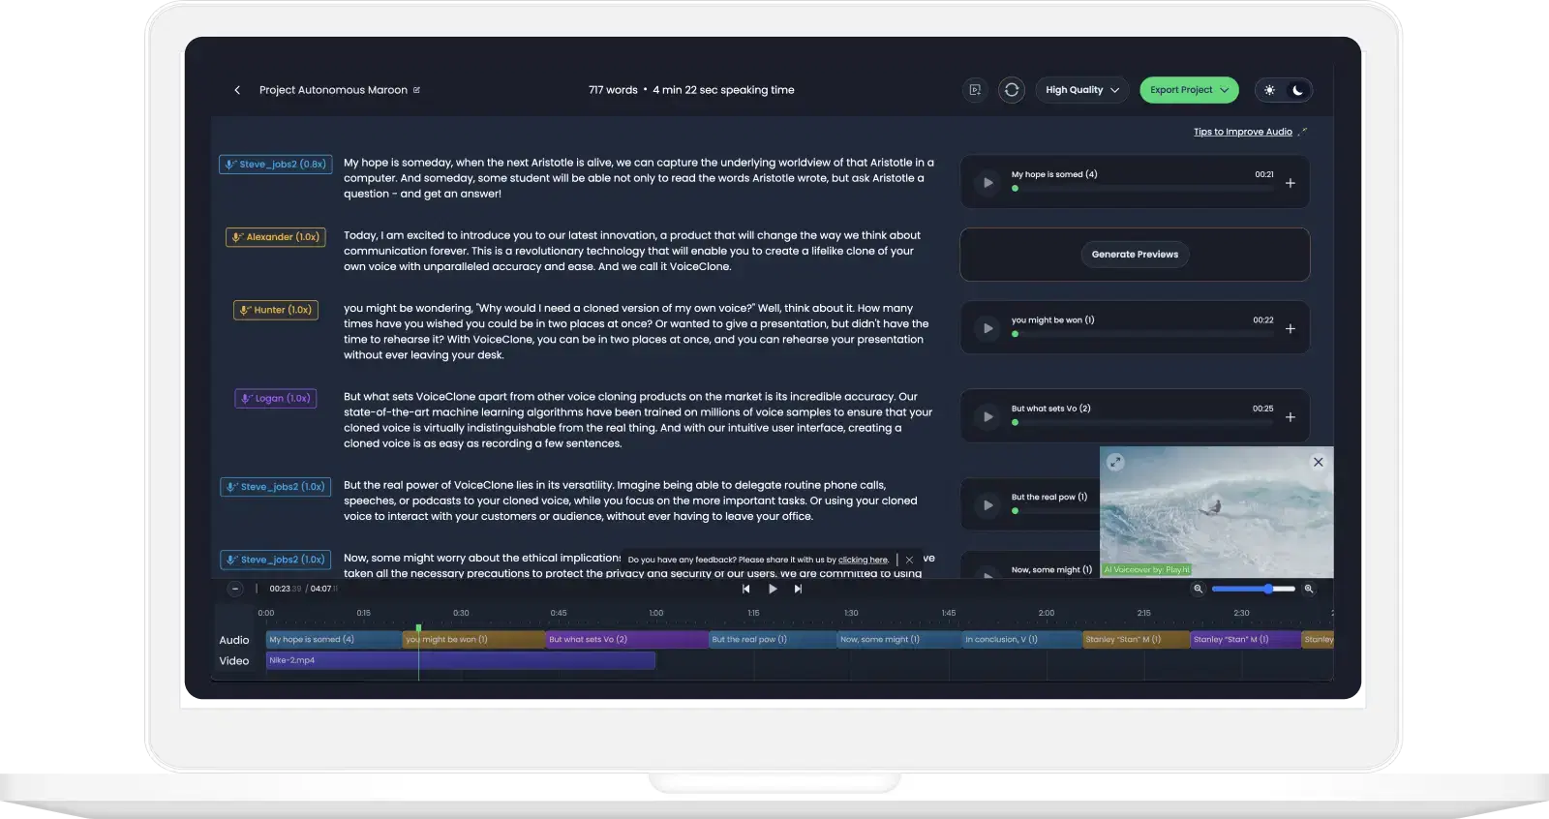
Task: Click the Generate Previews button
Action: (1135, 255)
